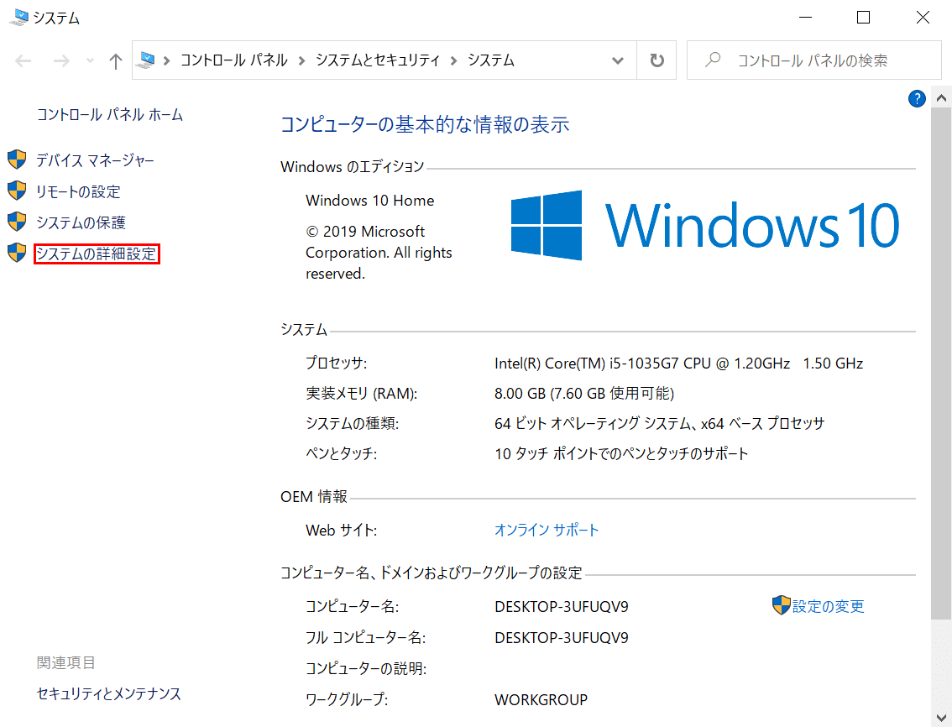
Task: Minimize the システム window
Action: 806,18
